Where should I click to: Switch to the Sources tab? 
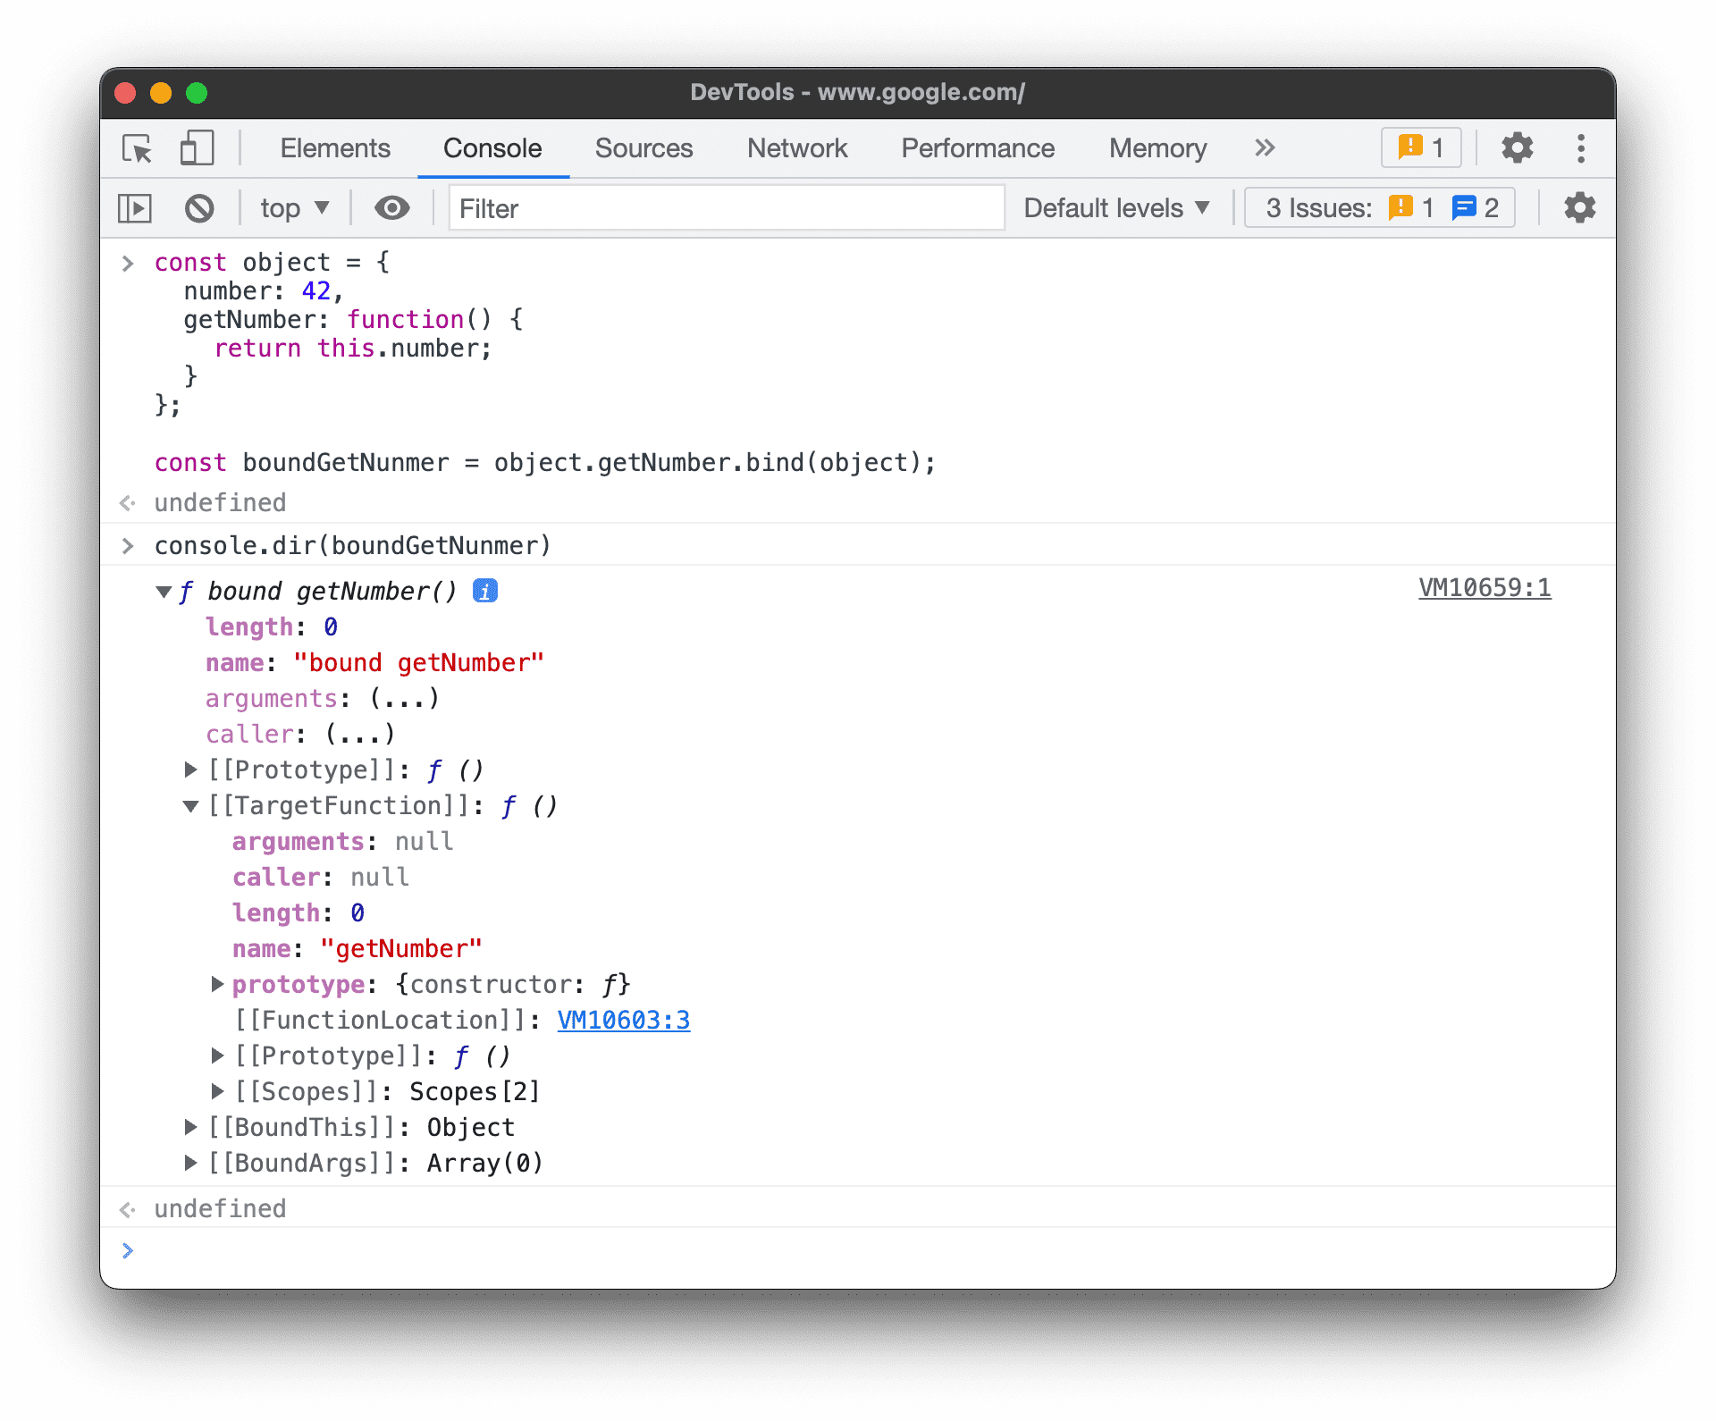coord(644,147)
